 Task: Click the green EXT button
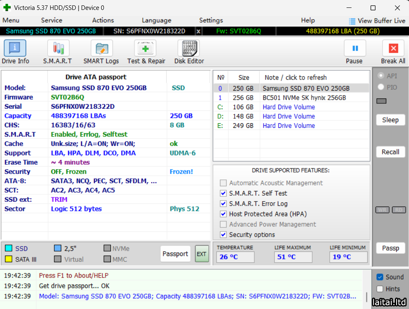pos(201,254)
